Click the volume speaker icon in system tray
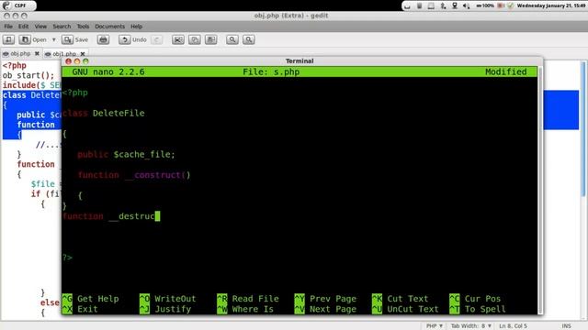This screenshot has width=588, height=330. pos(466,5)
